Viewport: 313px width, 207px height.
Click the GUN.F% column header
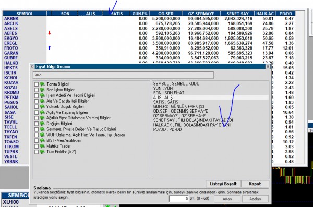[140, 14]
